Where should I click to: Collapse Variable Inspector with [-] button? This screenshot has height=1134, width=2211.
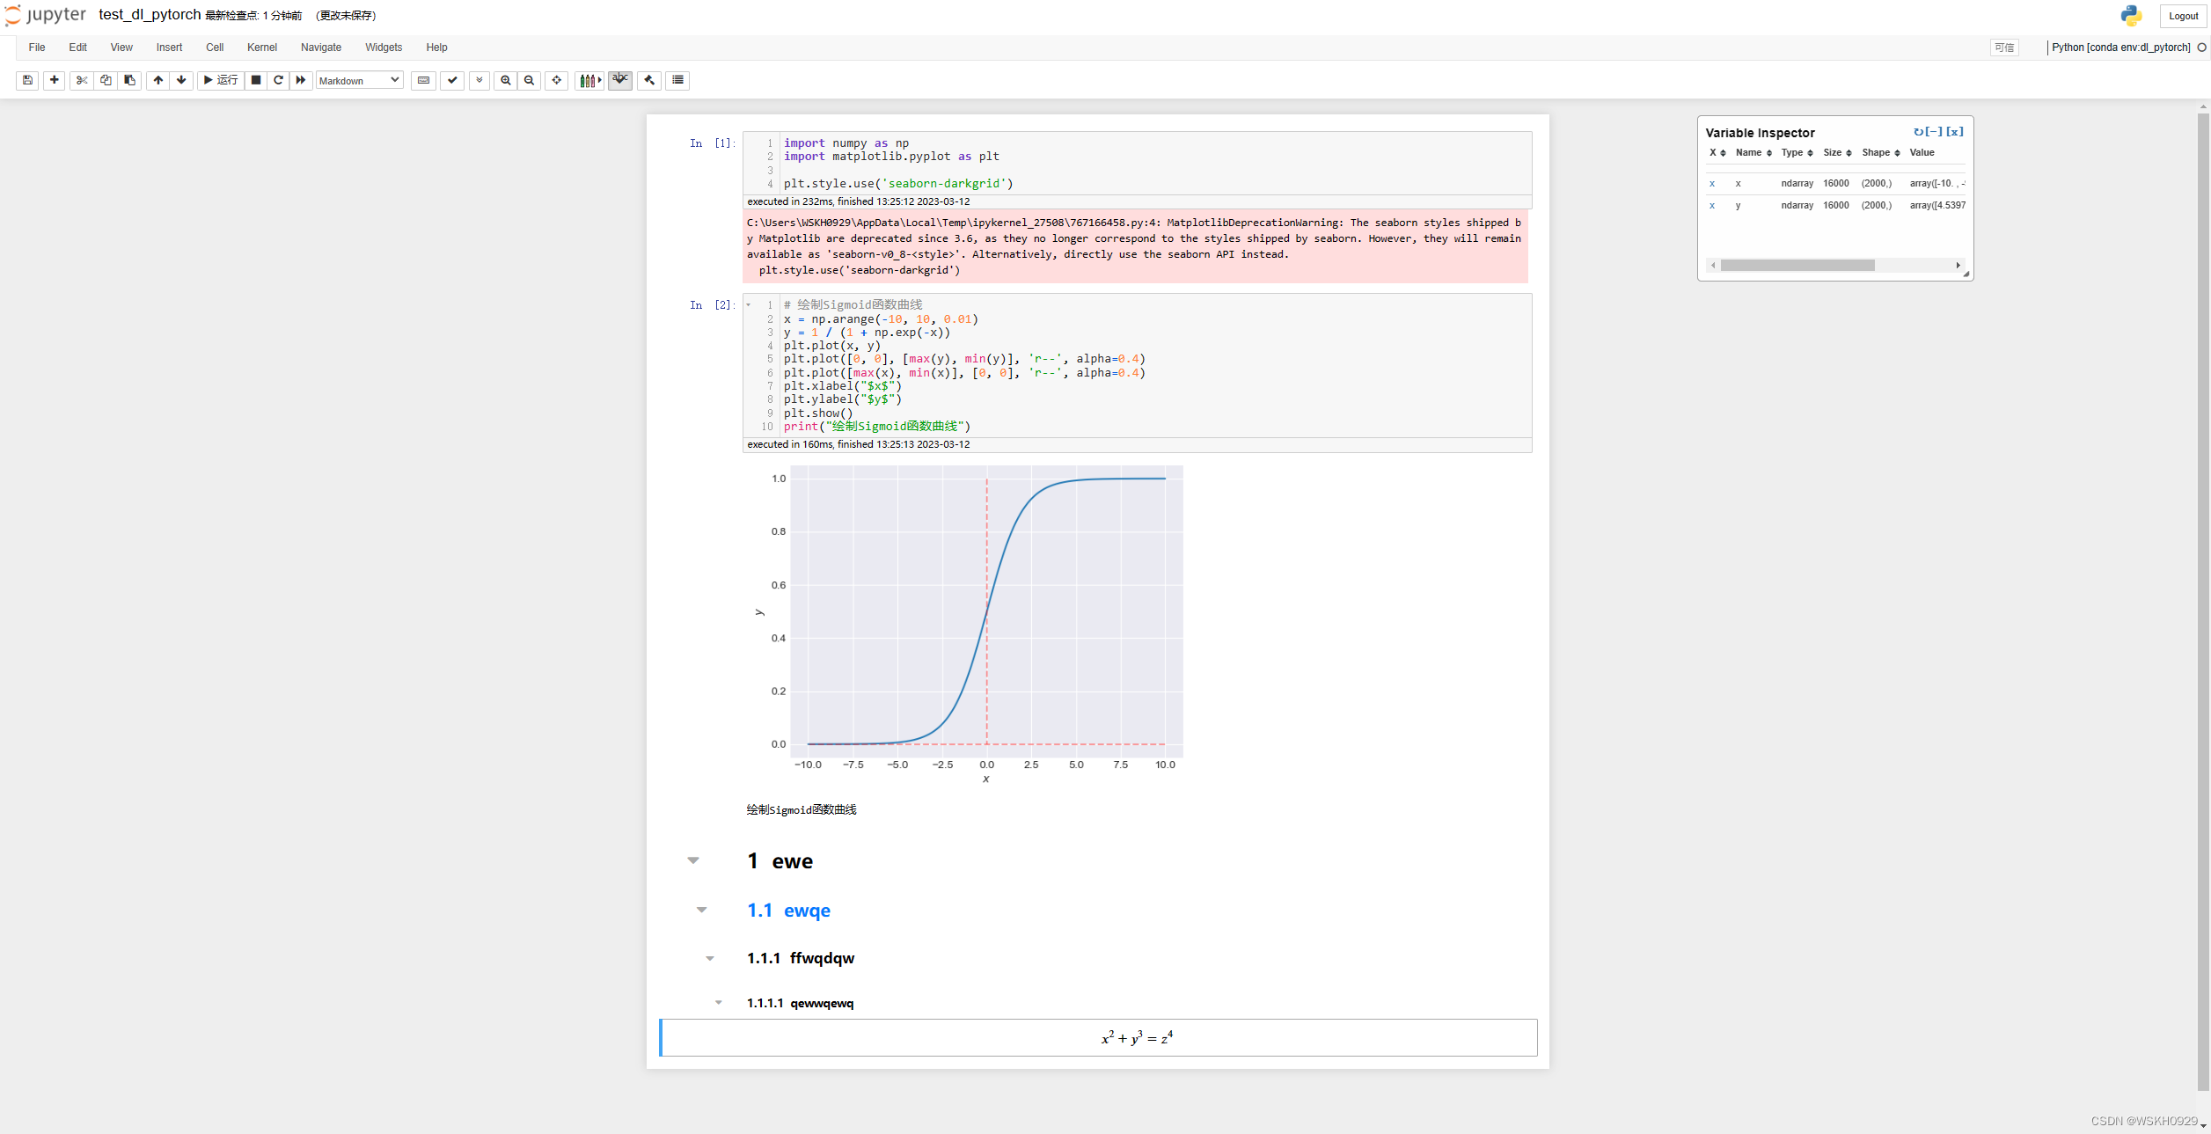(x=1934, y=132)
